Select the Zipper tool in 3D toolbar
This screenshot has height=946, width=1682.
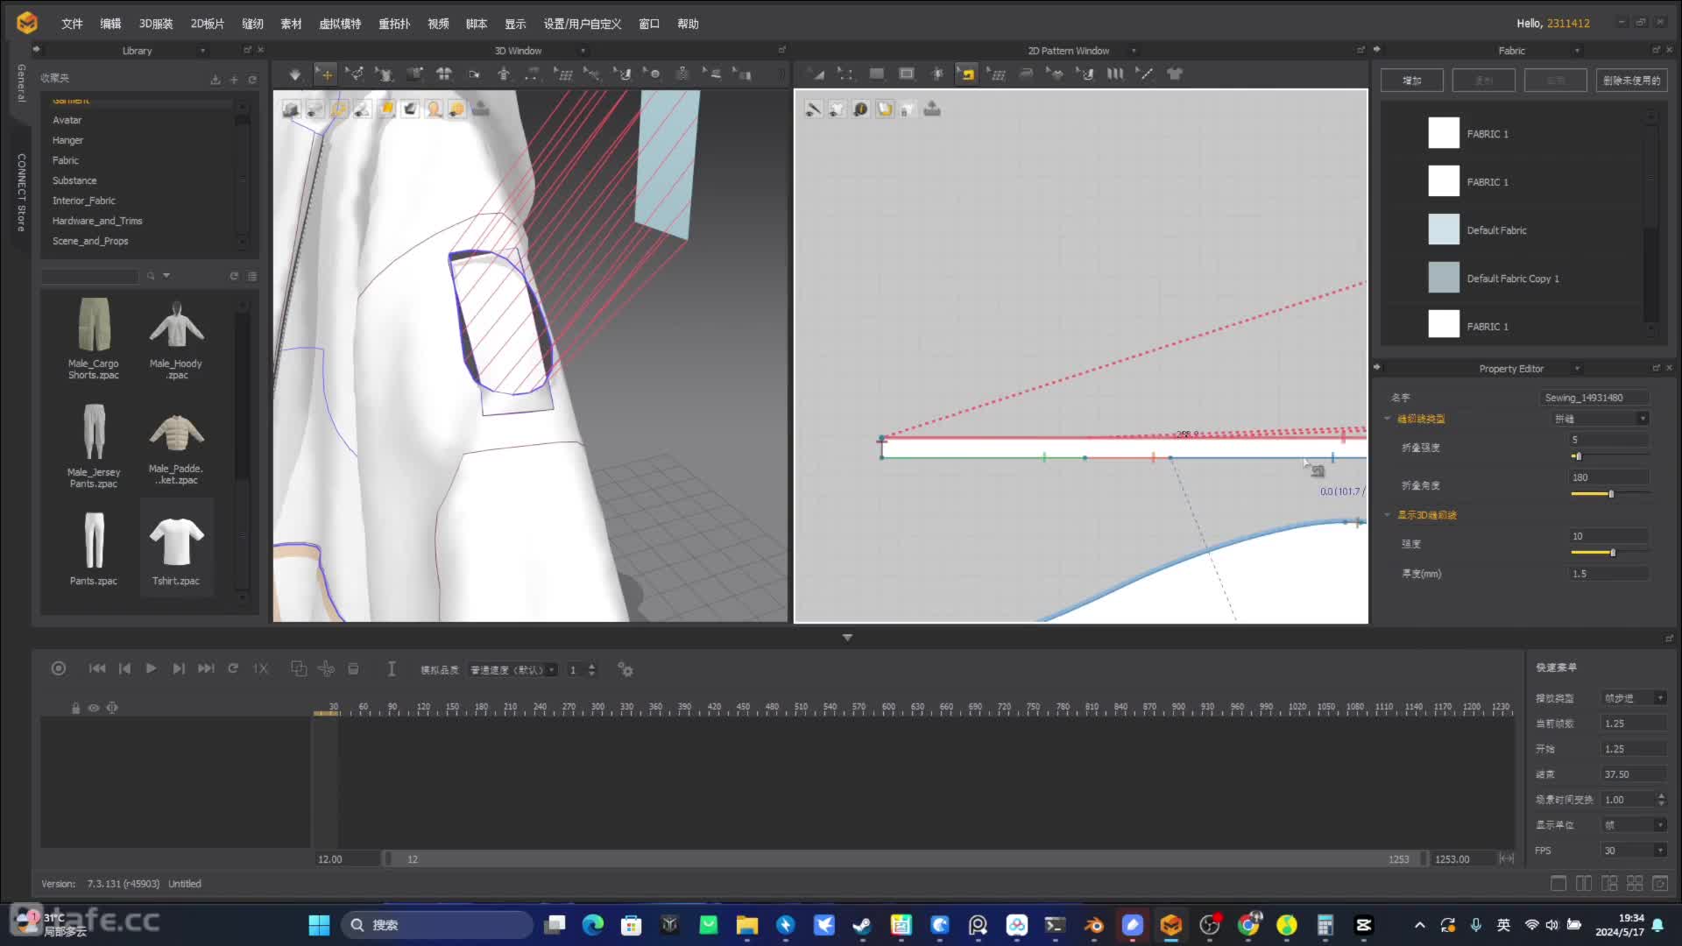[x=682, y=74]
